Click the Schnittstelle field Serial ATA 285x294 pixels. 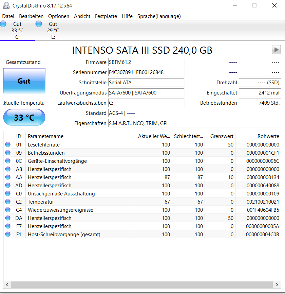[x=146, y=83]
